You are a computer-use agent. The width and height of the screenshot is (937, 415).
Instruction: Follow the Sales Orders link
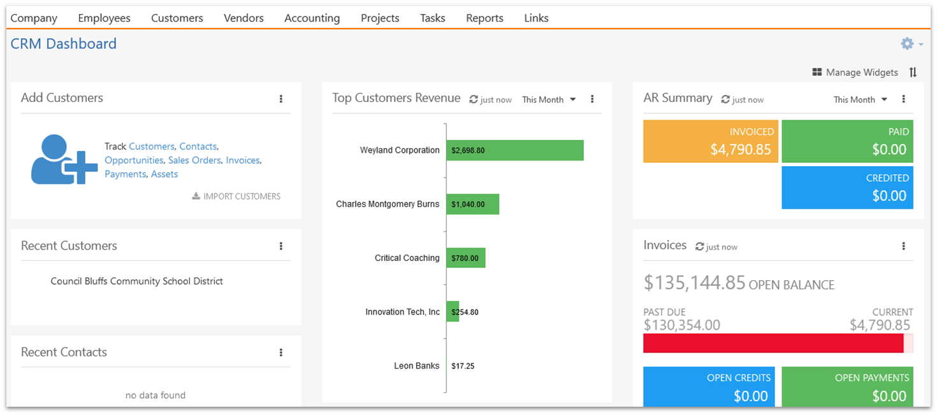pyautogui.click(x=194, y=160)
